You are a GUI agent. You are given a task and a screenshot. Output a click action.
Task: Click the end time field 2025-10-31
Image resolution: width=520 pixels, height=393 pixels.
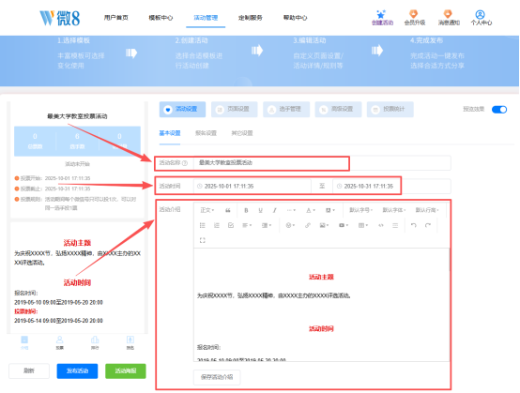tap(391, 187)
